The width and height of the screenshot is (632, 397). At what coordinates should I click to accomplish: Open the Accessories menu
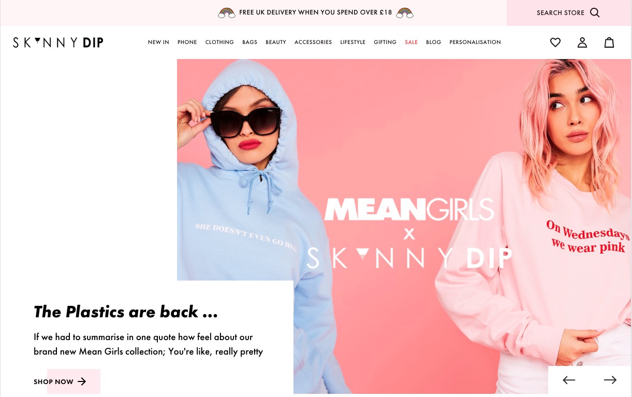pyautogui.click(x=313, y=42)
